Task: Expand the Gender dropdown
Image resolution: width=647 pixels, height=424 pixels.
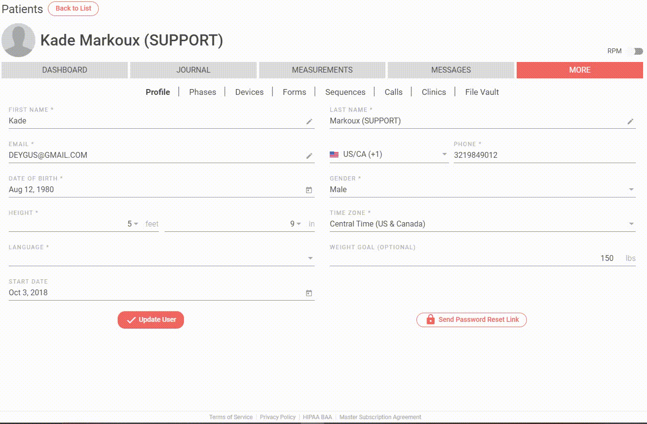Action: (x=631, y=190)
